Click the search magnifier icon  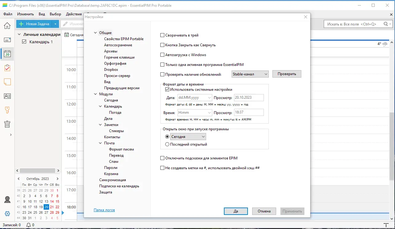[386, 24]
